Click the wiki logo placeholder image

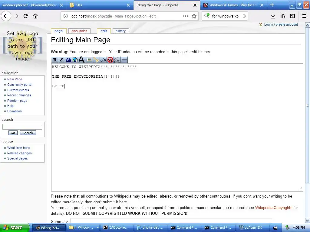click(22, 46)
